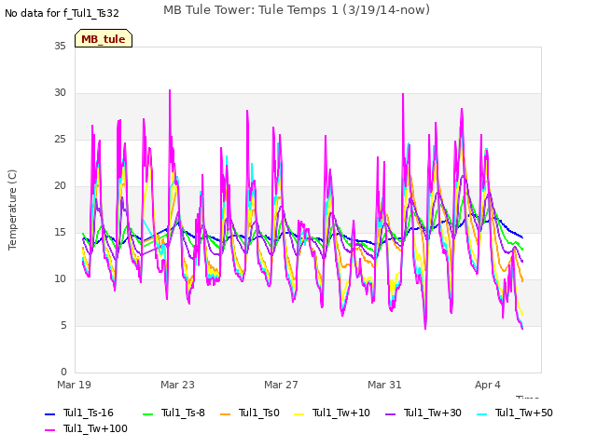Click the chart title MB Tule Tower
This screenshot has width=597, height=447.
coord(297,10)
